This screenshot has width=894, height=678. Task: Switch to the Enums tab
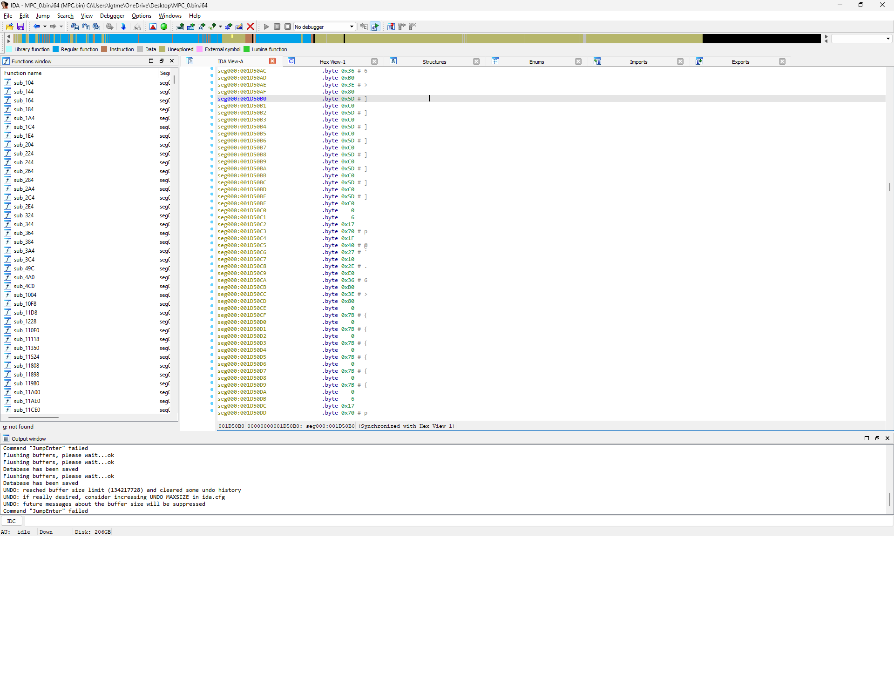click(x=536, y=61)
